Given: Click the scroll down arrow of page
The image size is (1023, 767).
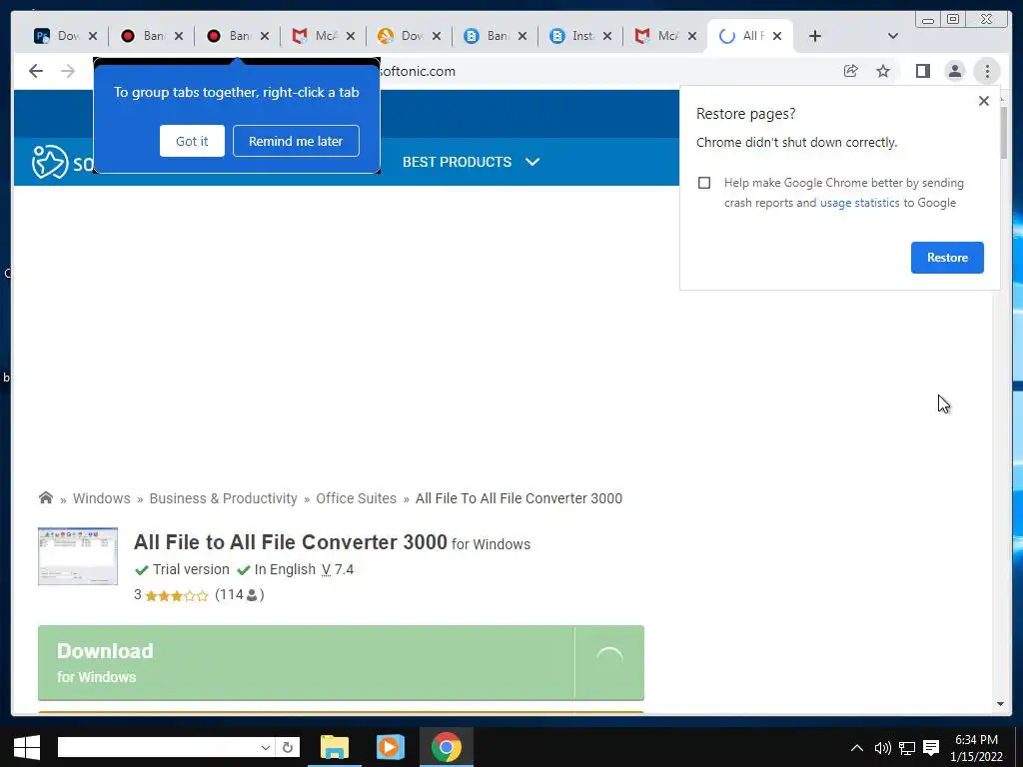Looking at the screenshot, I should tap(1001, 704).
